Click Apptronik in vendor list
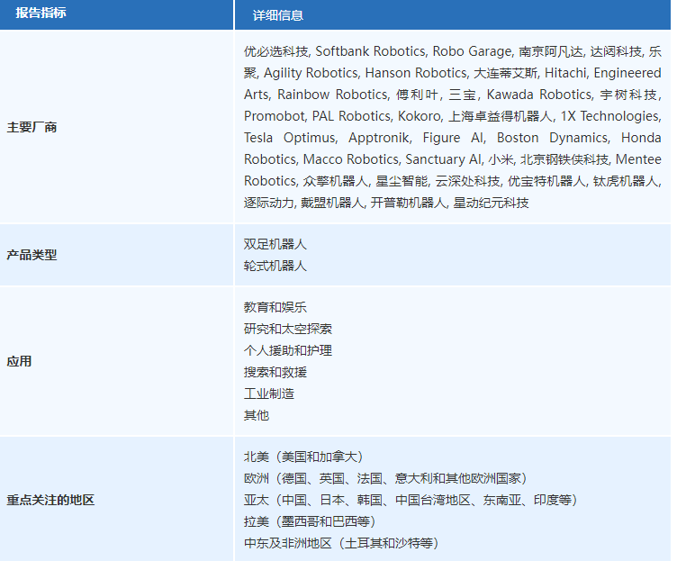The image size is (677, 561). click(379, 138)
